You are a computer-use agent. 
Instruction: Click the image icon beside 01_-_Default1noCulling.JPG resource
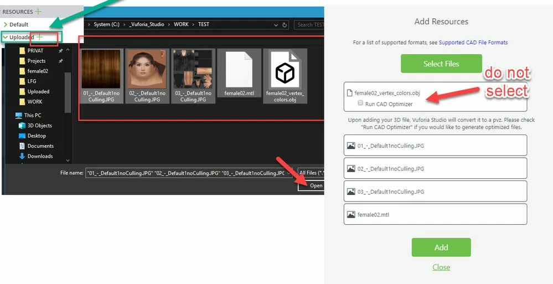(x=351, y=146)
